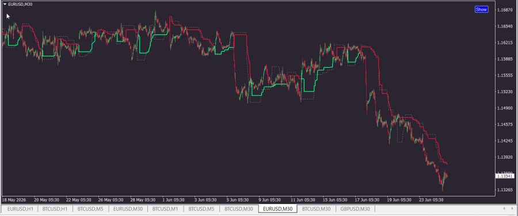Open the inactive EURUSD,M30 tab before BTCUSD,M1
Screen dimensions: 518x216
128,209
